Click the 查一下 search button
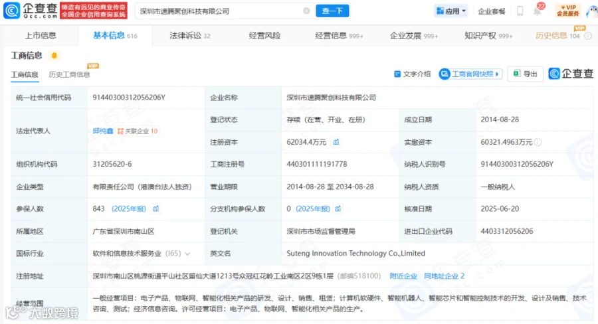The width and height of the screenshot is (598, 324). [332, 11]
